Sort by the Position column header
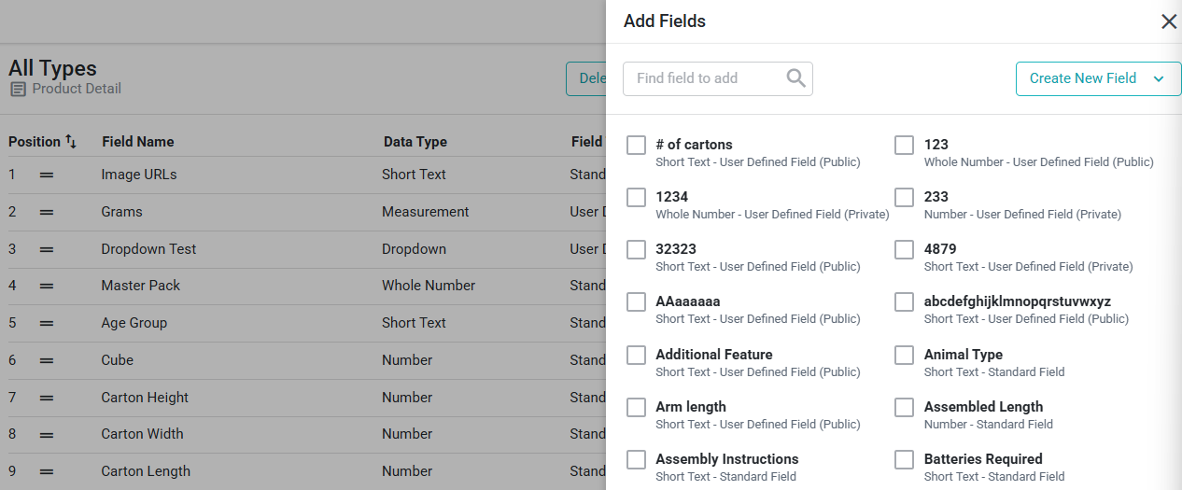Screen dimensions: 1182x490 pyautogui.click(x=35, y=142)
